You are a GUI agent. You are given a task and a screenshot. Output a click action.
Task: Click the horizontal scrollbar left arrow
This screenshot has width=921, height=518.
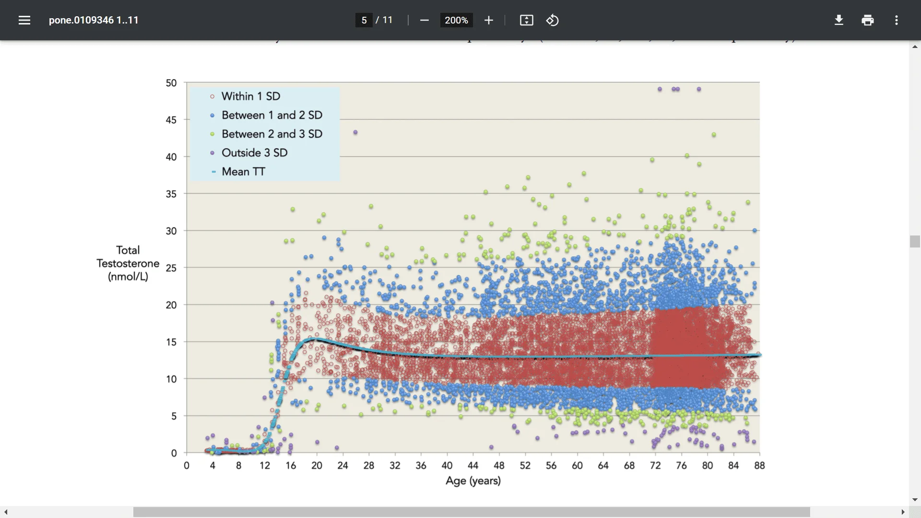[x=6, y=512]
